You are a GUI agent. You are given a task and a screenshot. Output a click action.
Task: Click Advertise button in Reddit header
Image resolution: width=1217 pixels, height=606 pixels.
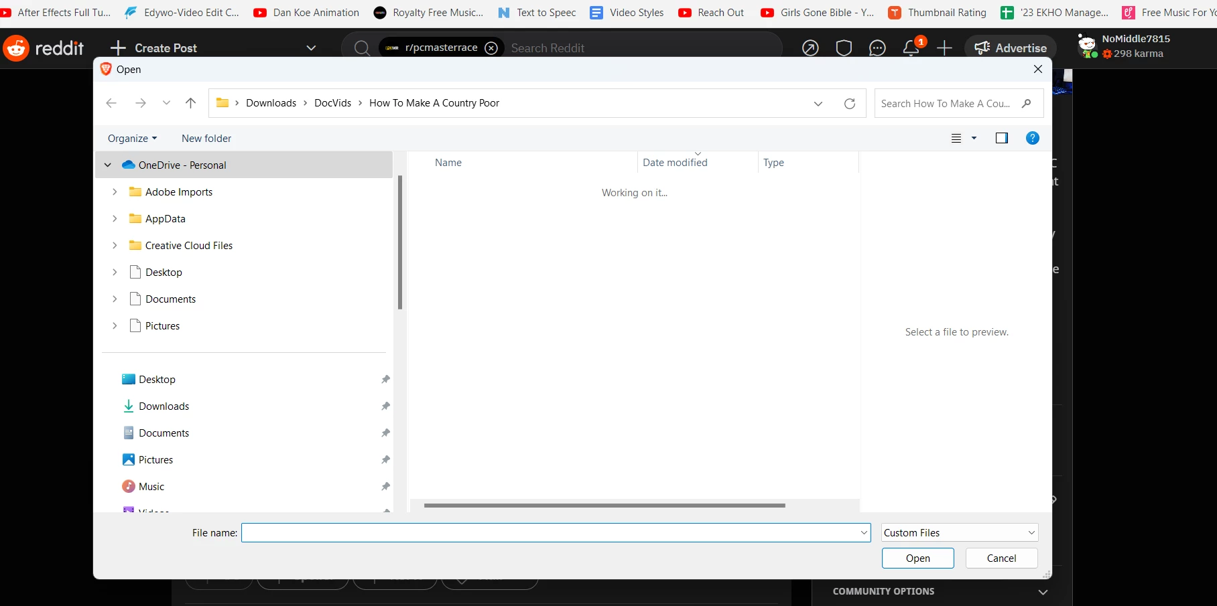coord(1011,48)
